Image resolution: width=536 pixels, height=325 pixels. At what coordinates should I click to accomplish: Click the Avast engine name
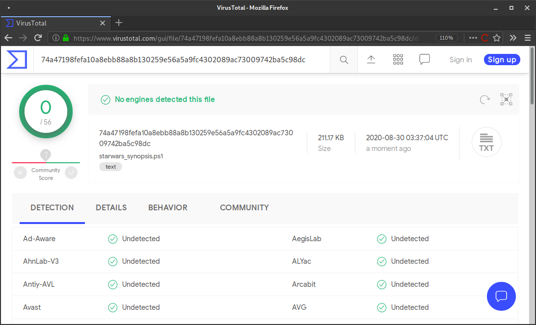(x=32, y=307)
